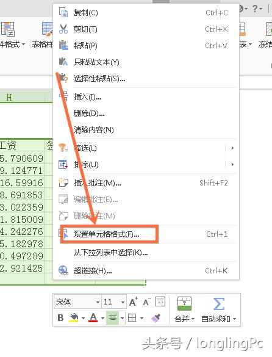Choose Paste (粘贴) from context menu
272x357 pixels.
tap(146, 45)
